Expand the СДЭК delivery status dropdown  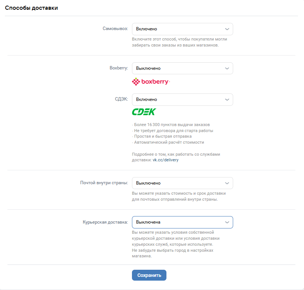pyautogui.click(x=183, y=99)
